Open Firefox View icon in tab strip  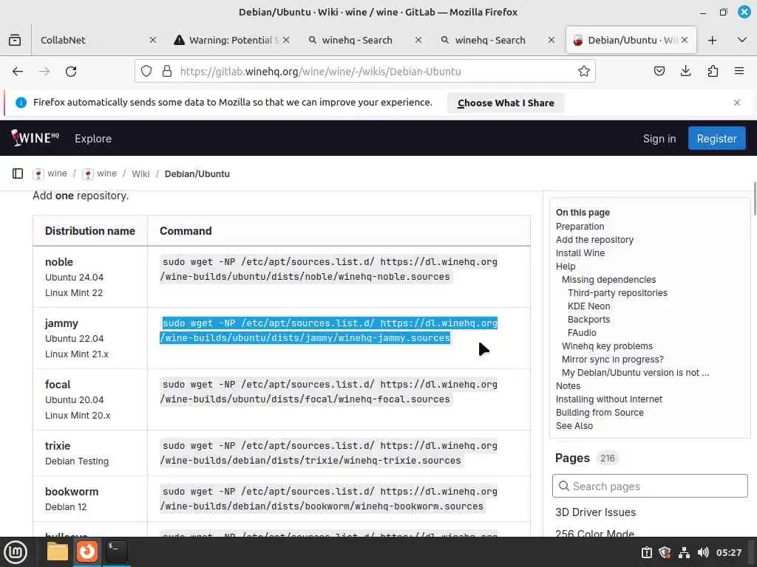tap(15, 40)
